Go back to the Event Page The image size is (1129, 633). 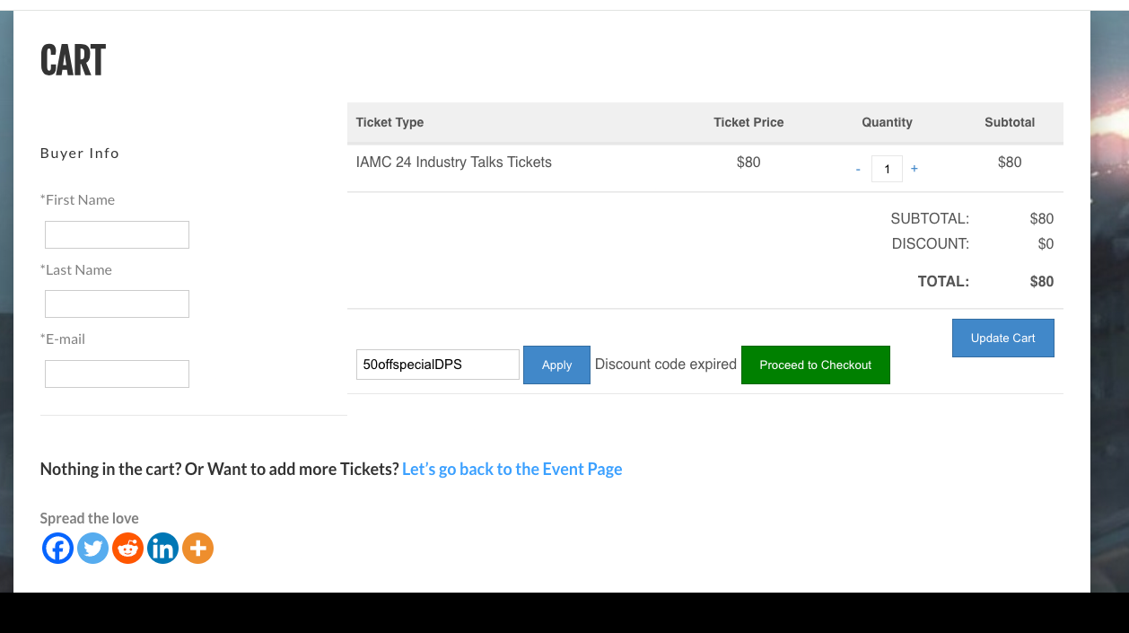512,469
